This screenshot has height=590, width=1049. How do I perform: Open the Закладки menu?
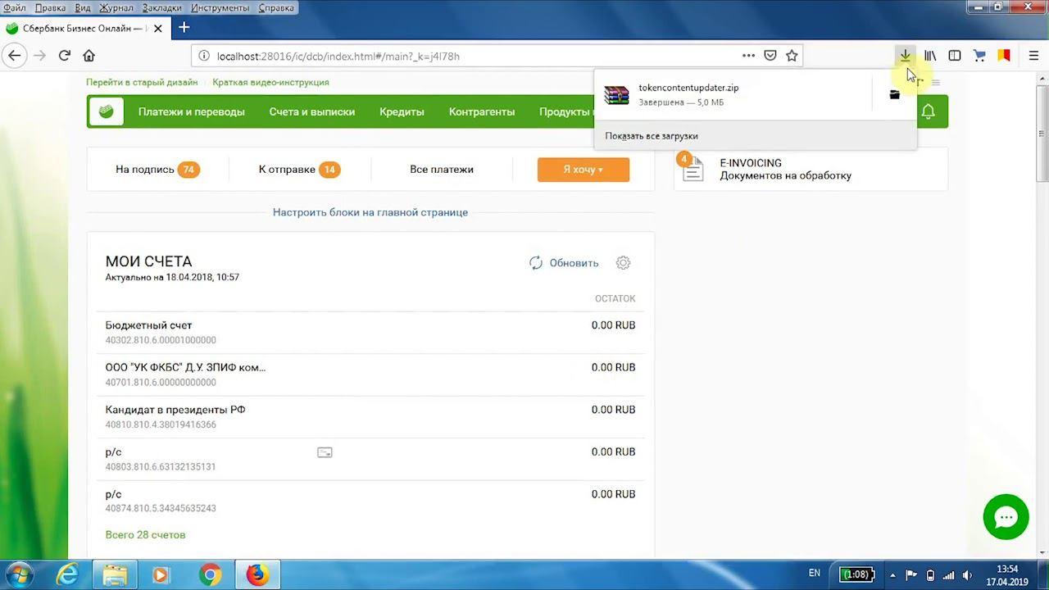(x=163, y=7)
